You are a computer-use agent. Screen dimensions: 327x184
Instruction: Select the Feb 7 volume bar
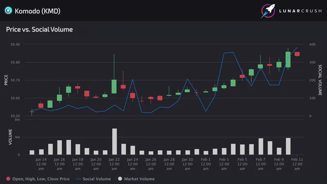[x=261, y=147]
